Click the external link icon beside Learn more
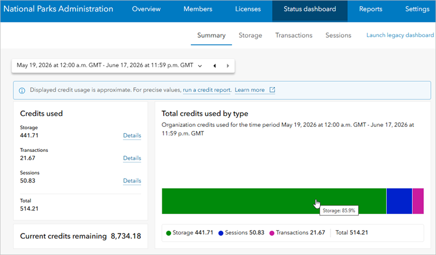The height and width of the screenshot is (255, 436). (272, 90)
